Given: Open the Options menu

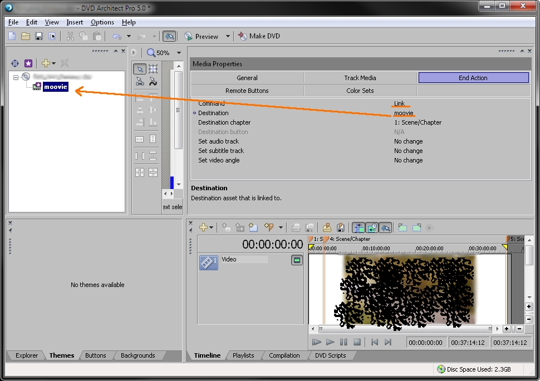Looking at the screenshot, I should [102, 22].
